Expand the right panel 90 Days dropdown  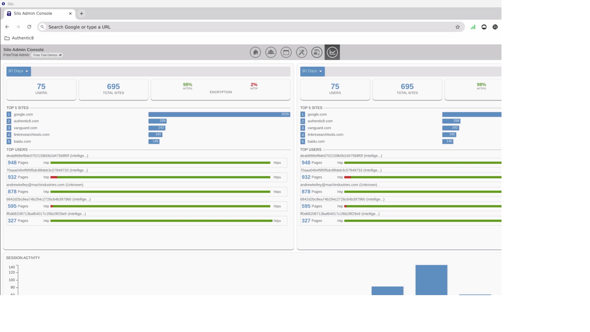click(x=312, y=71)
